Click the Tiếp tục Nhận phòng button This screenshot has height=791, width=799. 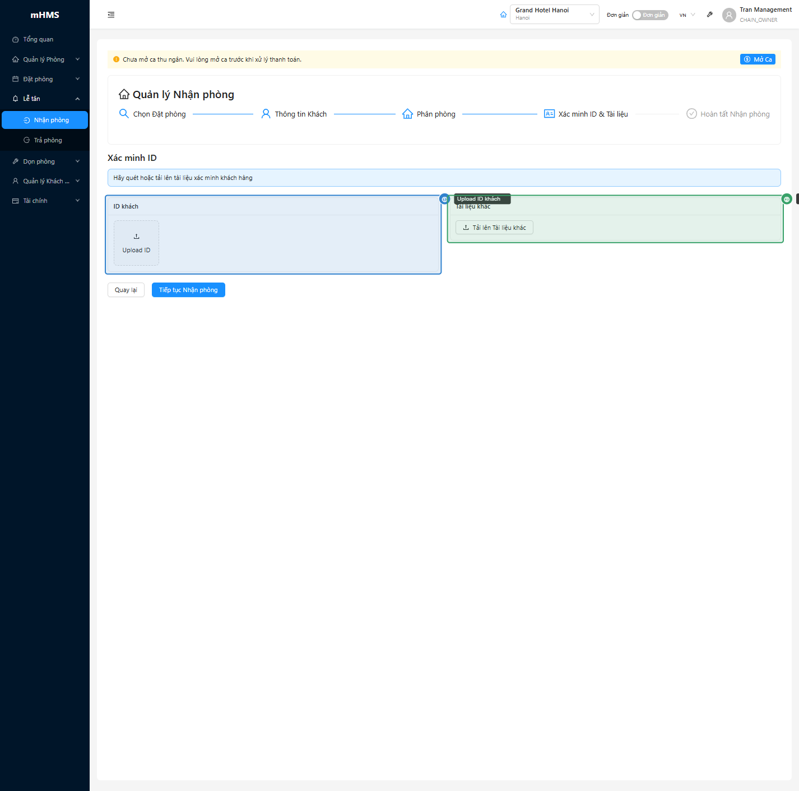[188, 290]
